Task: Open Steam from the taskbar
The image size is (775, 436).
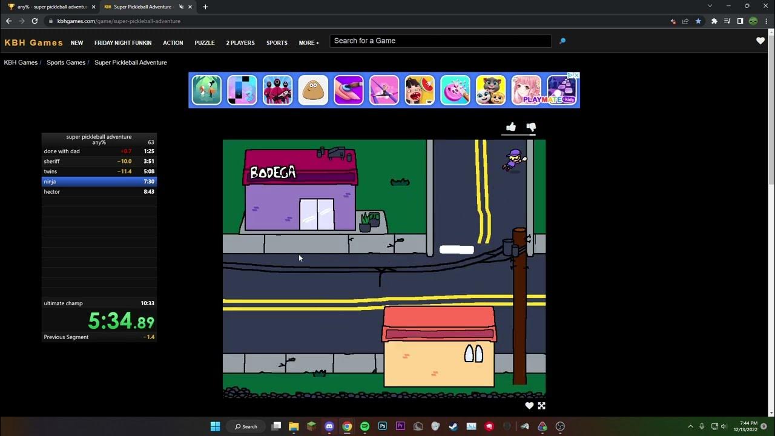Action: tap(453, 426)
